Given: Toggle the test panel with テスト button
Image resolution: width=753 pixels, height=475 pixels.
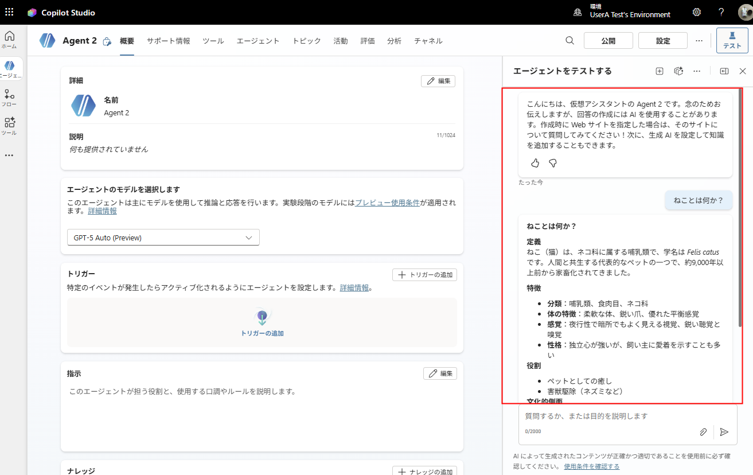Looking at the screenshot, I should pyautogui.click(x=732, y=40).
